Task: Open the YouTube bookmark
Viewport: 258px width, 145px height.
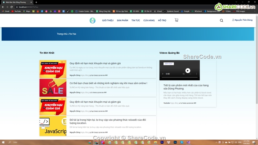Action: coord(16,11)
